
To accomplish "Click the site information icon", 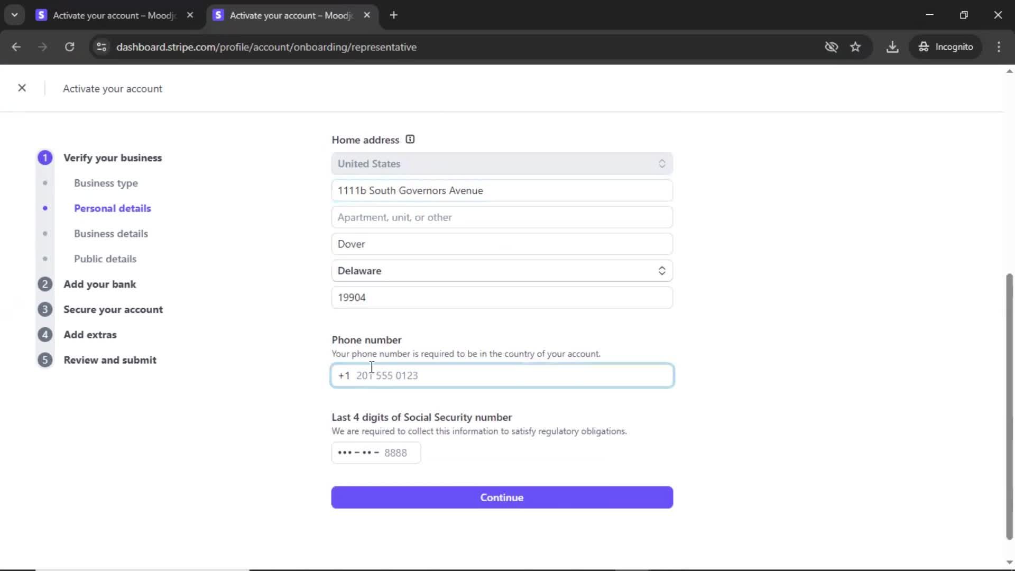I will tap(101, 47).
